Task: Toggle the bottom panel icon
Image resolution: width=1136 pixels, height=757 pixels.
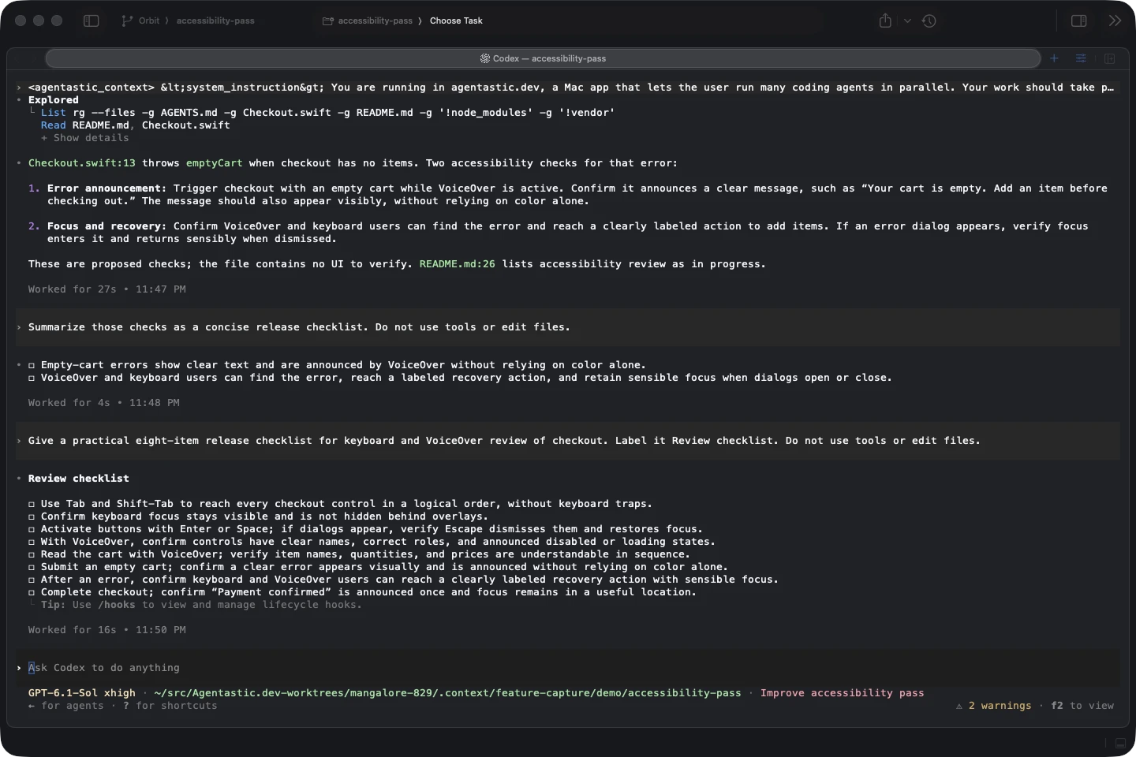Action: click(1120, 743)
